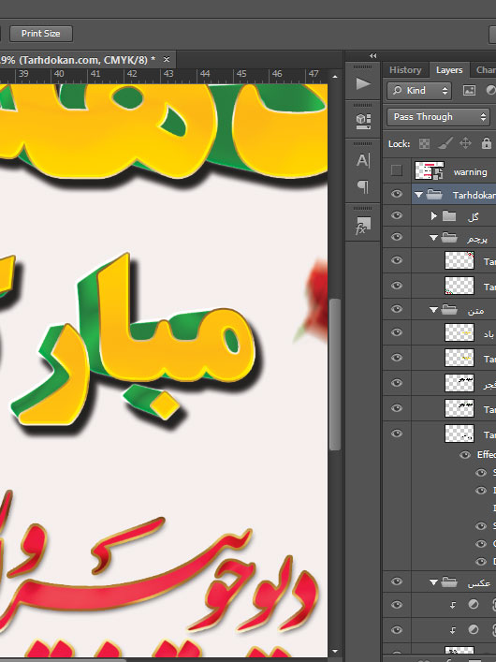Click the pixel layer filter icon
Image resolution: width=496 pixels, height=662 pixels.
[x=469, y=90]
